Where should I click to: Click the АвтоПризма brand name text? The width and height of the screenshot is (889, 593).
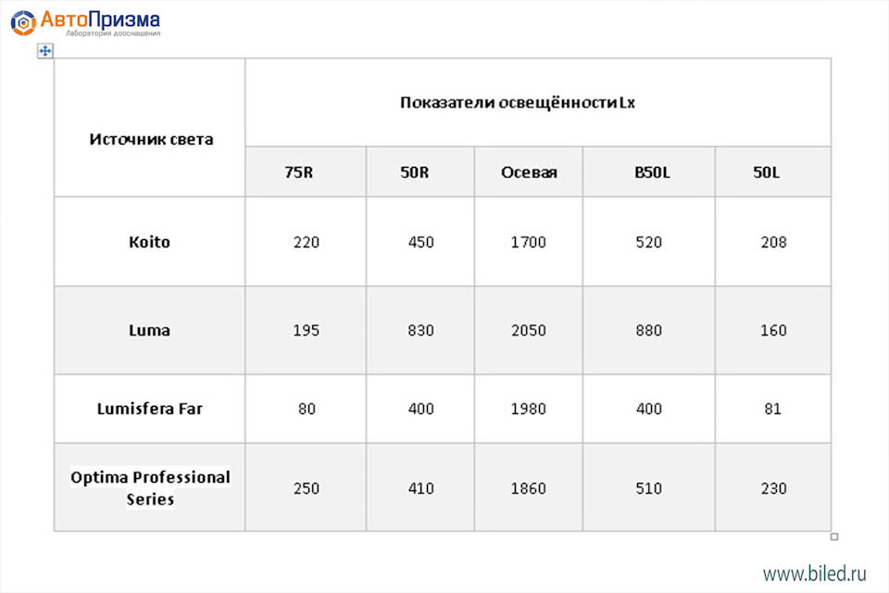(x=100, y=19)
